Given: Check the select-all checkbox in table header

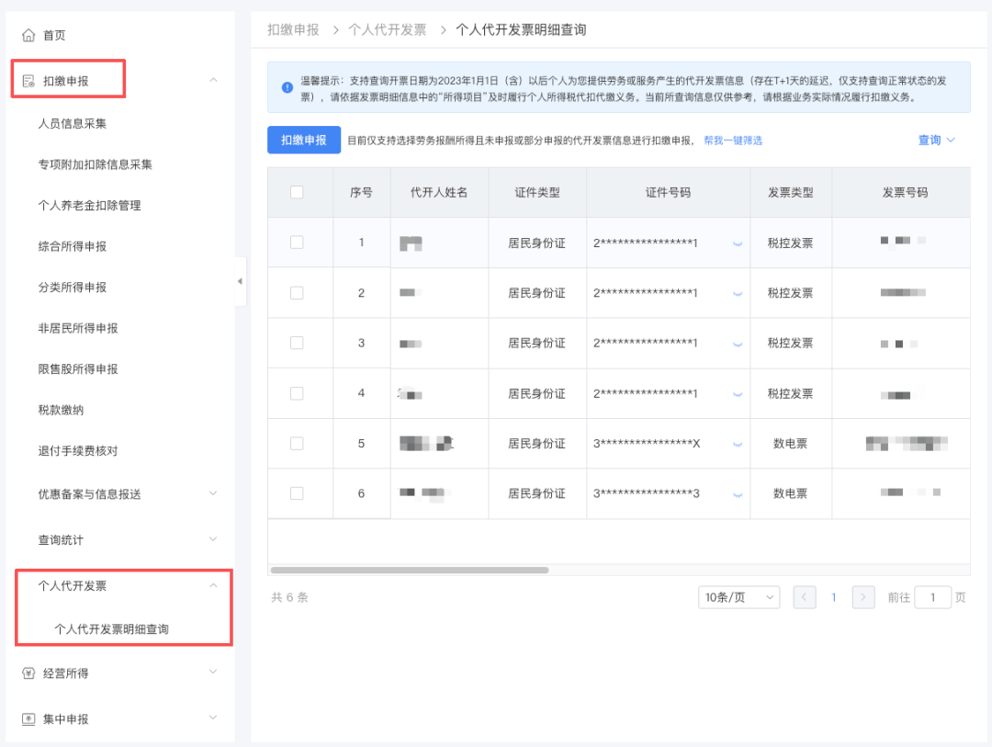Looking at the screenshot, I should point(297,192).
